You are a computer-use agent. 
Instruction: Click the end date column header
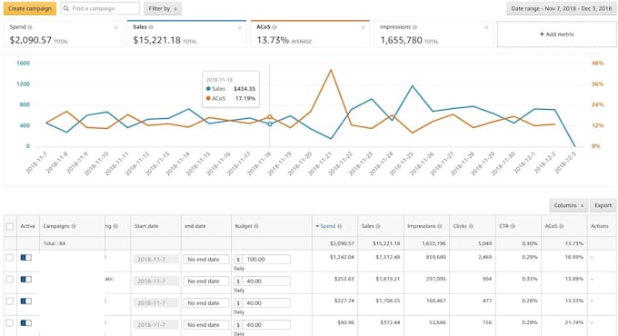(x=195, y=226)
